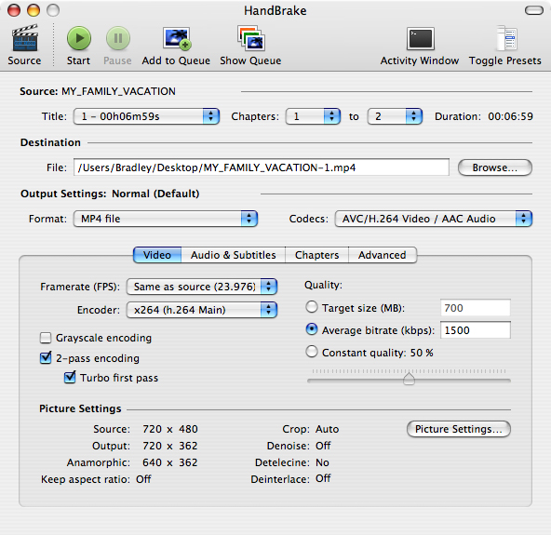Click source name MY_FAMILY_VACATION
Screen dimensions: 551x535
[118, 91]
